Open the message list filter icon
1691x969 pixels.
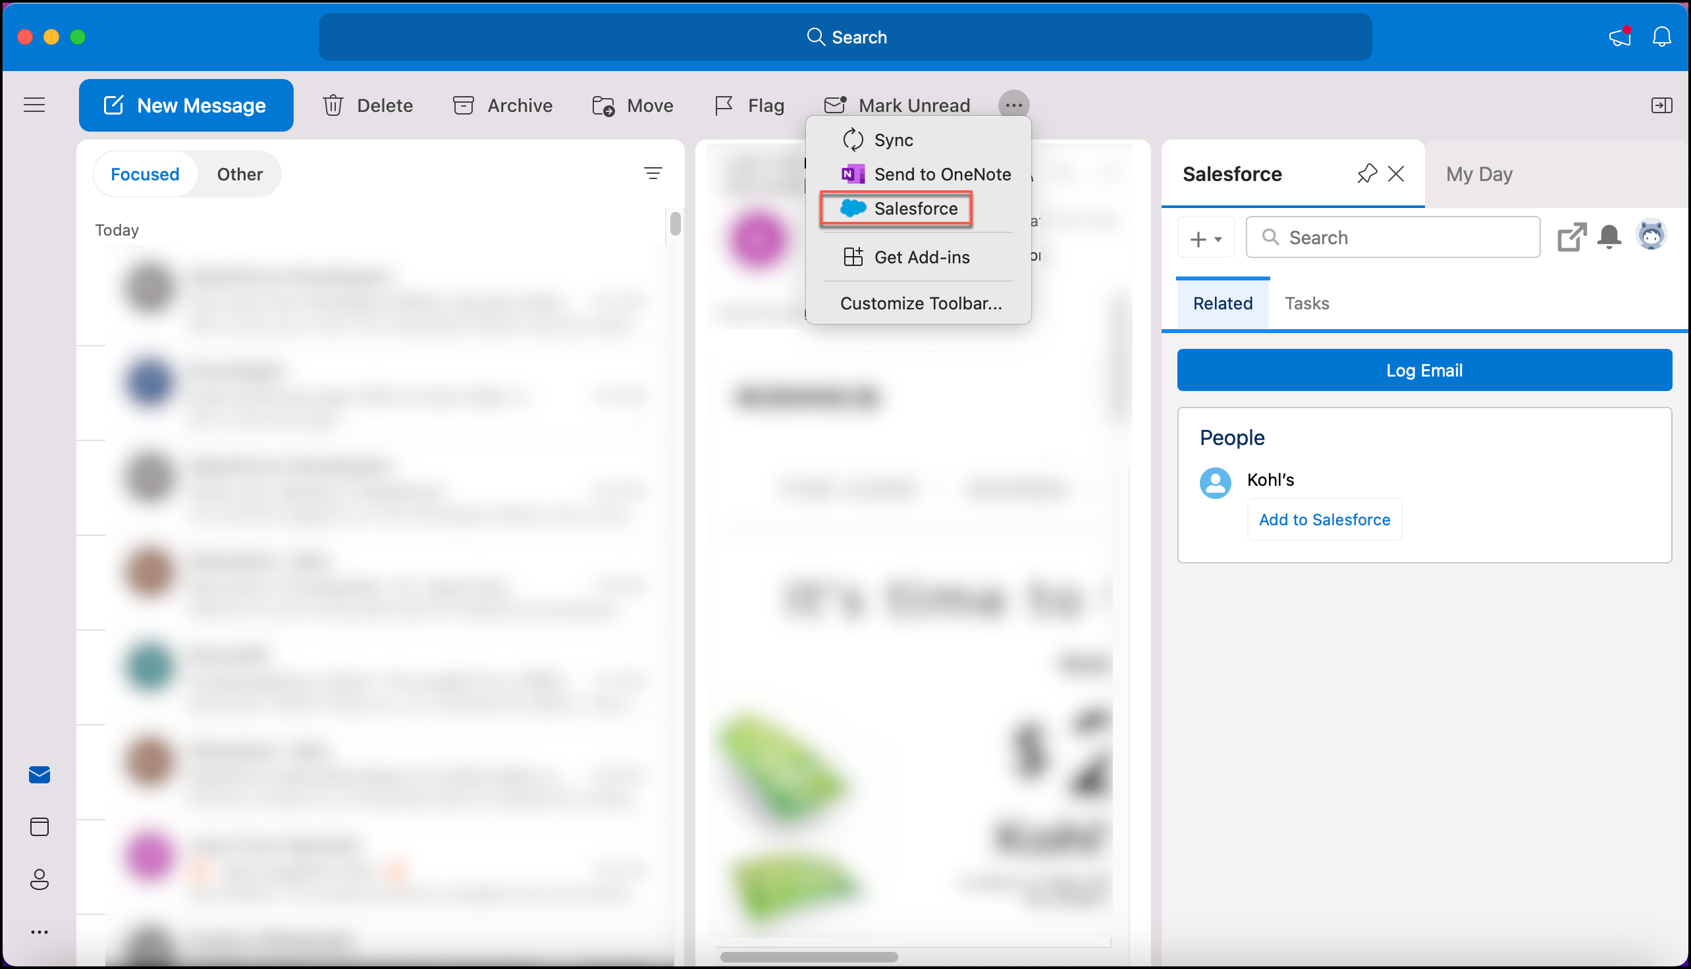[x=653, y=174]
